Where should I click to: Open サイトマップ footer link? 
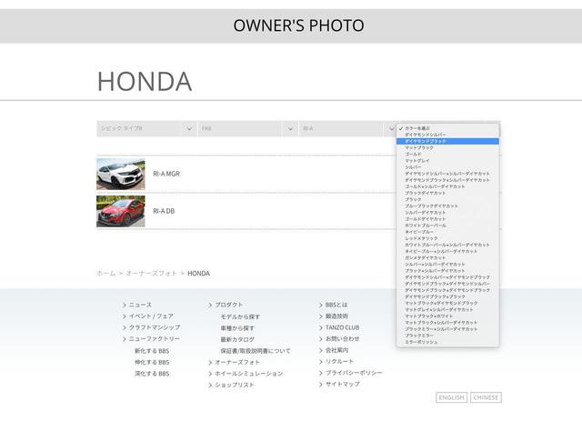[343, 384]
